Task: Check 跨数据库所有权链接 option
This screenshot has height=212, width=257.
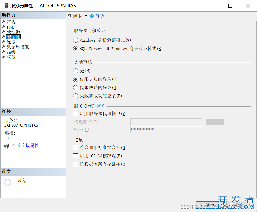Action: tap(75, 164)
